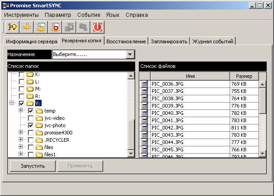Uncheck the jvc-photo folder checkbox
Image resolution: width=274 pixels, height=196 pixels.
(x=31, y=125)
